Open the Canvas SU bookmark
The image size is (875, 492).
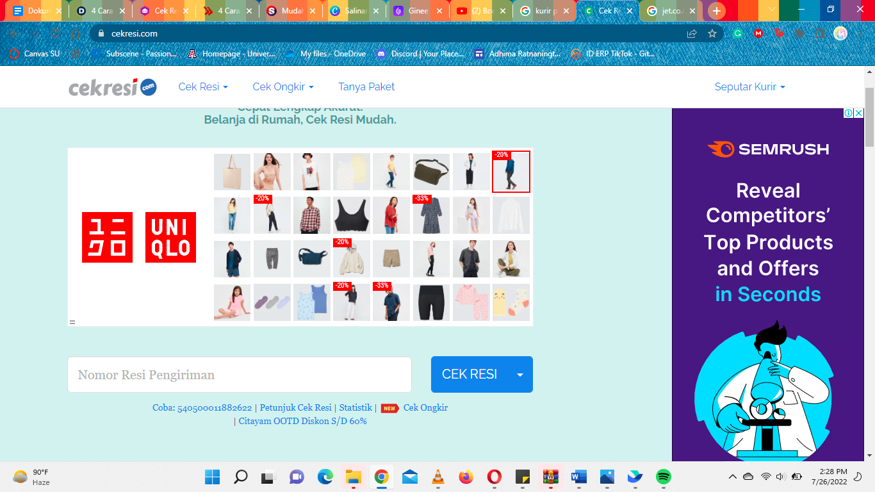coord(35,54)
